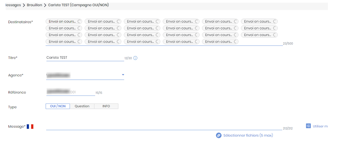The width and height of the screenshot is (345, 149).
Task: Click spinner on first recipient chip
Action: coord(79,21)
